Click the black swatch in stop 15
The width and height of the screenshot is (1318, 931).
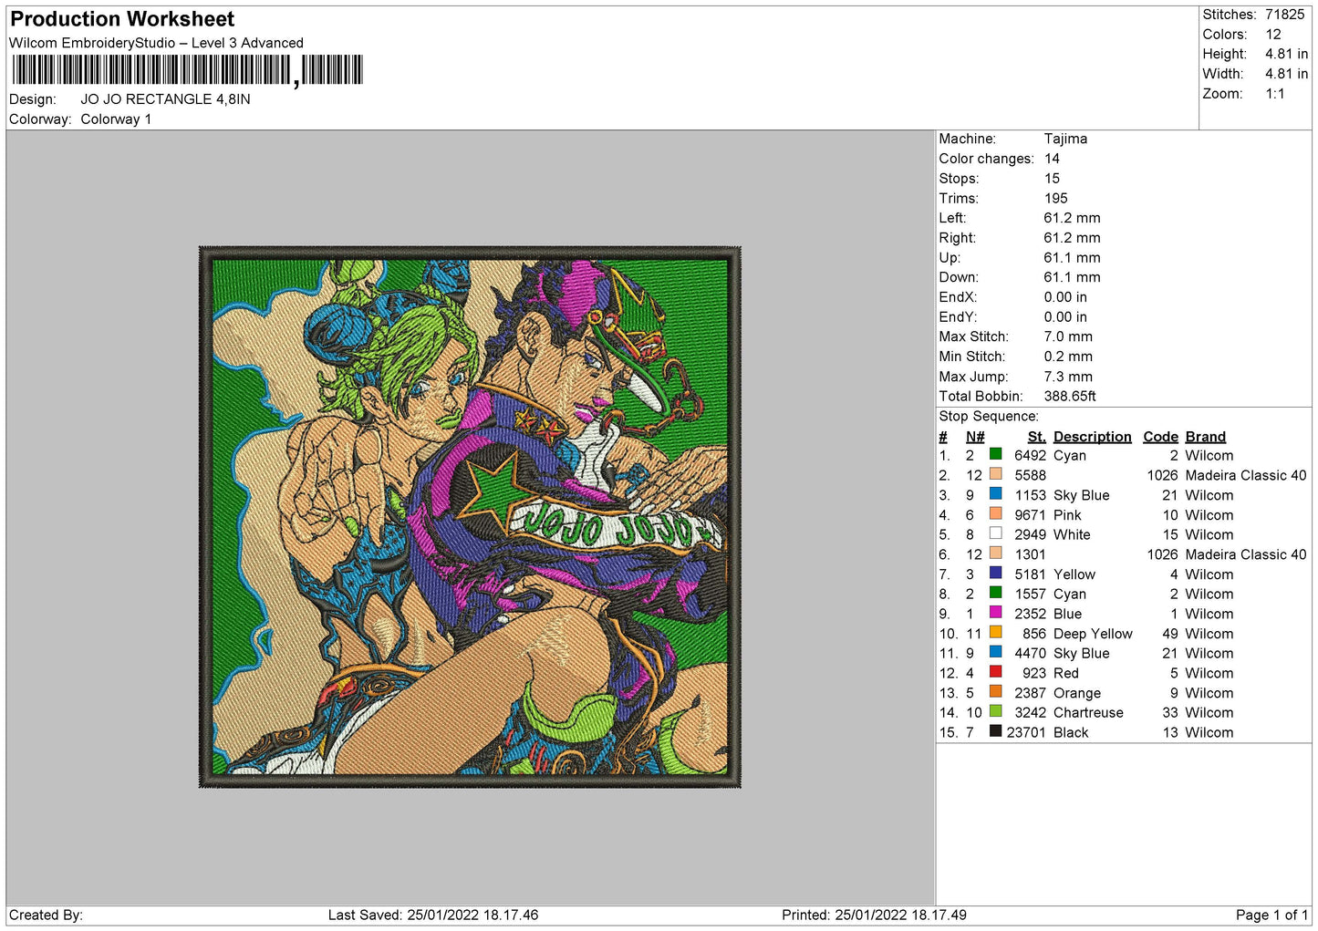coord(995,732)
